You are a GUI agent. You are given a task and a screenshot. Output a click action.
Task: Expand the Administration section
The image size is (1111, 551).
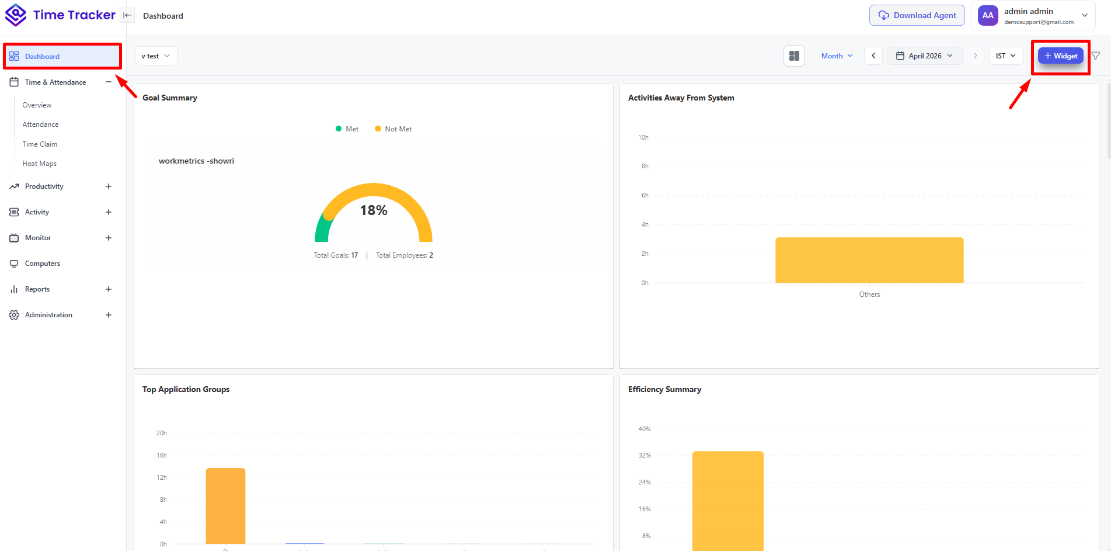[109, 315]
